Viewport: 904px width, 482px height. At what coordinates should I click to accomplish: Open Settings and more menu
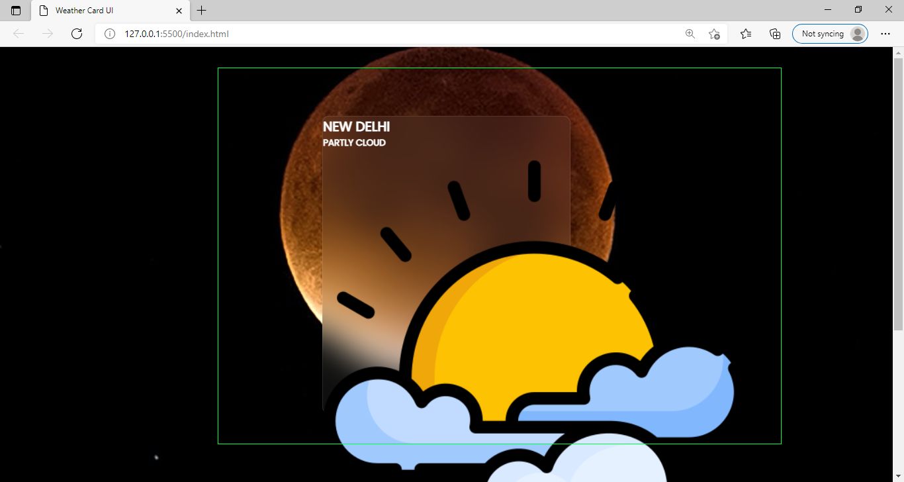click(x=885, y=34)
